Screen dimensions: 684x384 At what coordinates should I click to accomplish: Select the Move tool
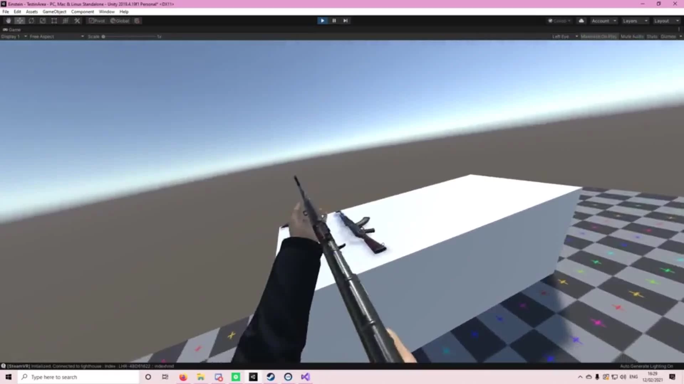tap(20, 21)
